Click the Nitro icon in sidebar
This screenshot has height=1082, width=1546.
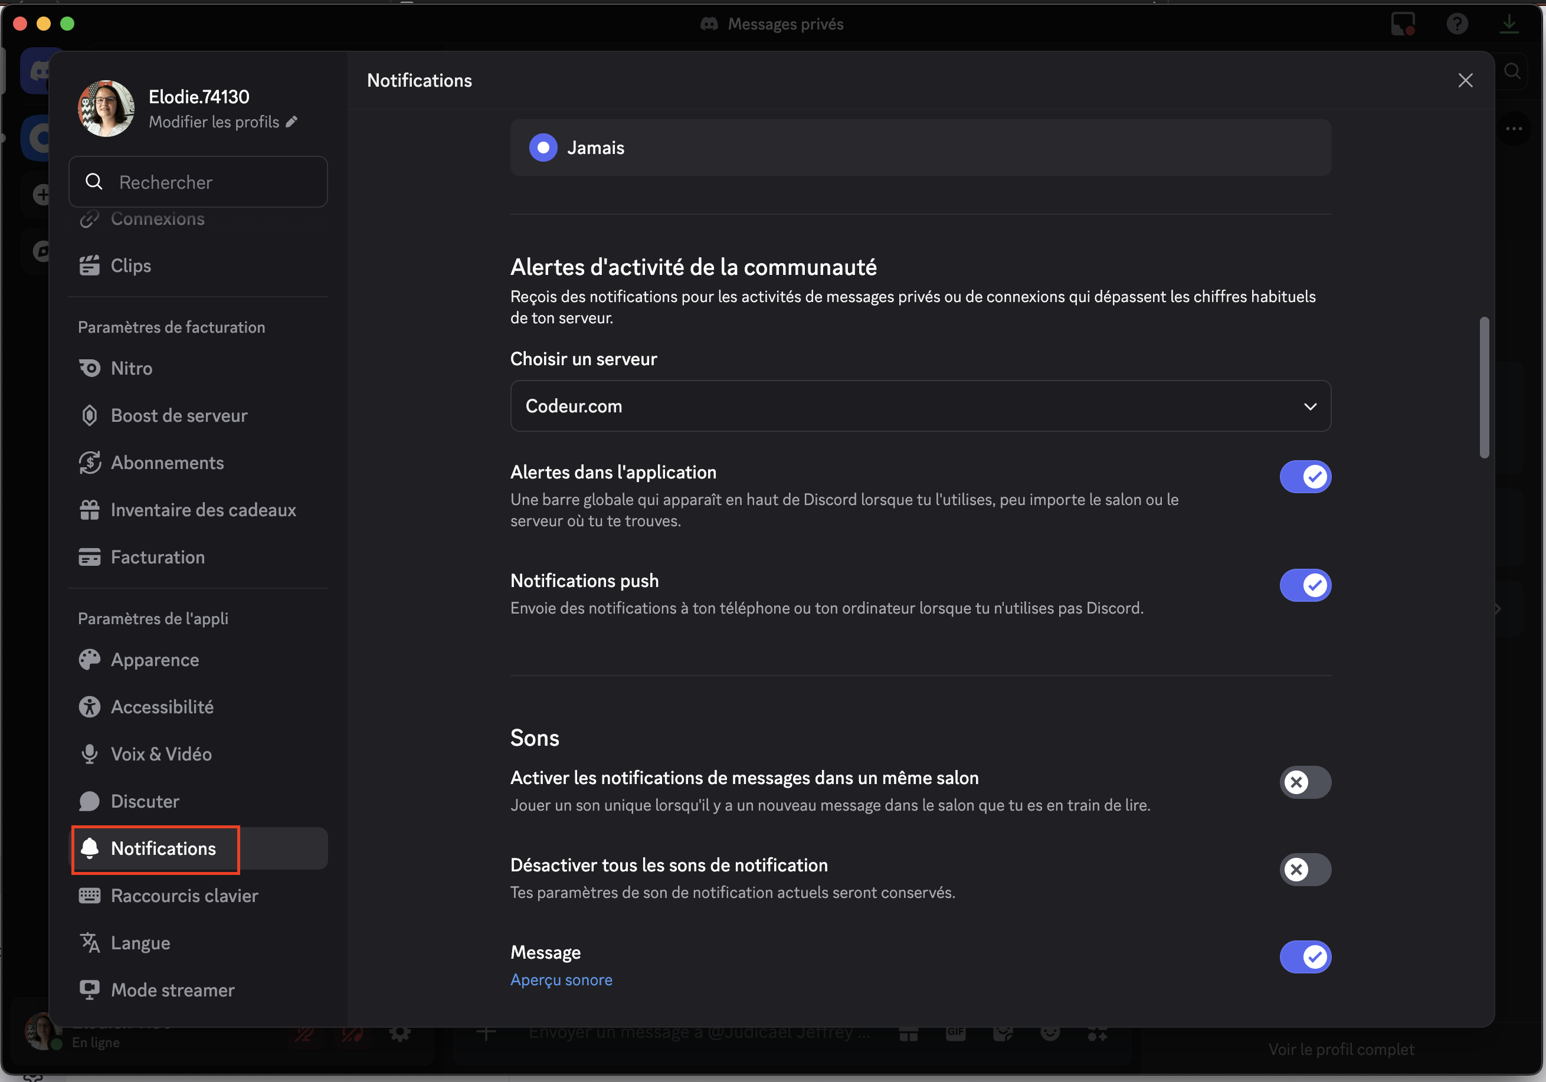point(90,368)
